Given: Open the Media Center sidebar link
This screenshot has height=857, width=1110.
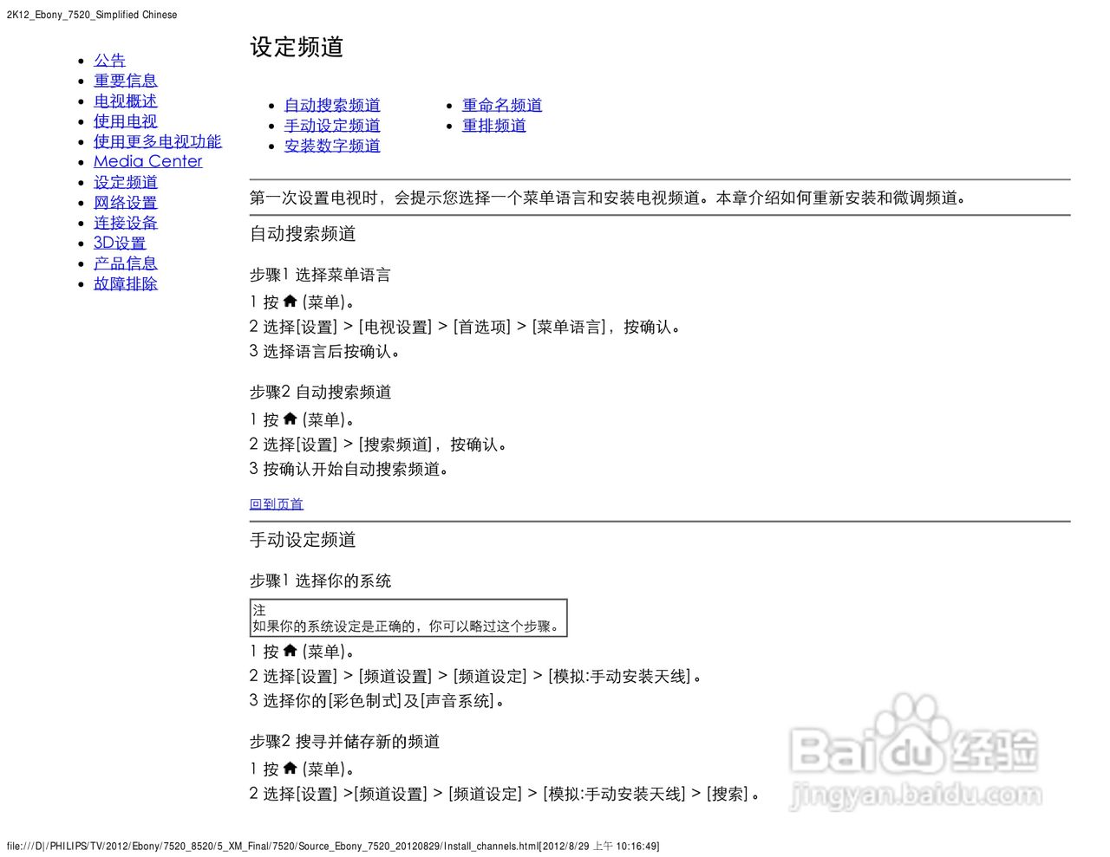Looking at the screenshot, I should (147, 161).
